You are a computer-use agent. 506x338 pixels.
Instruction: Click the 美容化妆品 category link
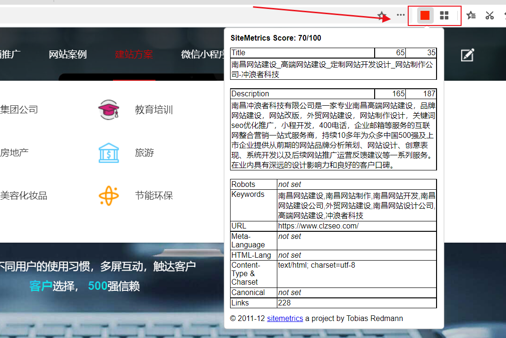pyautogui.click(x=24, y=195)
